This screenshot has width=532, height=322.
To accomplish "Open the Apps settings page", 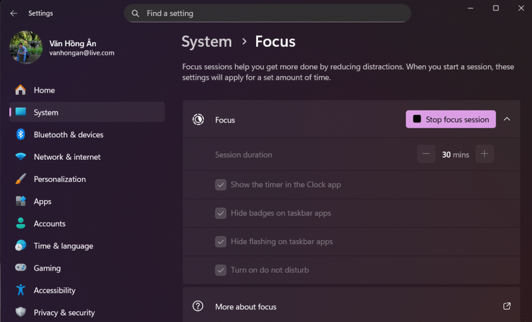I will coord(43,202).
